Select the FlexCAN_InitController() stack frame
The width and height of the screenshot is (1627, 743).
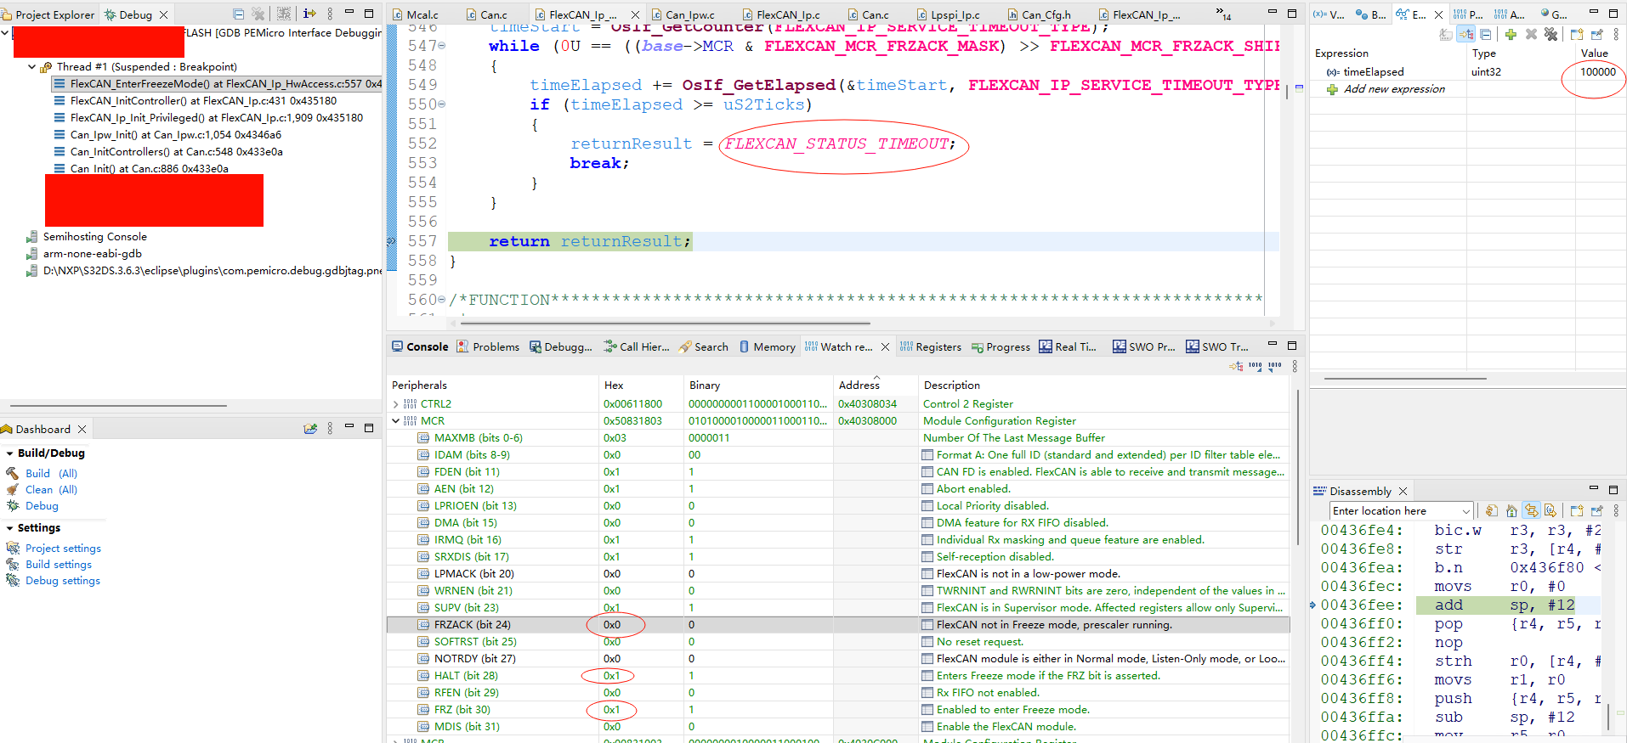pyautogui.click(x=203, y=100)
